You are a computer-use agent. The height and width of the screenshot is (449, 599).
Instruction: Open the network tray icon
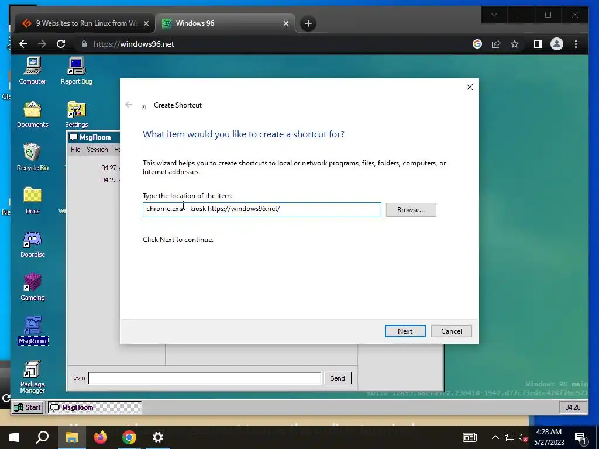point(510,437)
